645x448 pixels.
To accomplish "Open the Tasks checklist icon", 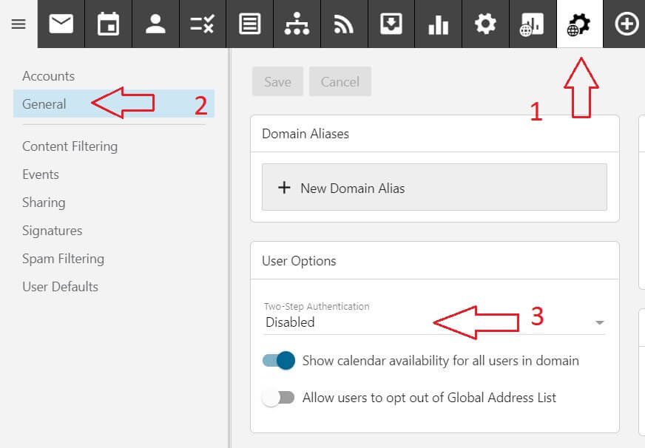I will click(203, 24).
